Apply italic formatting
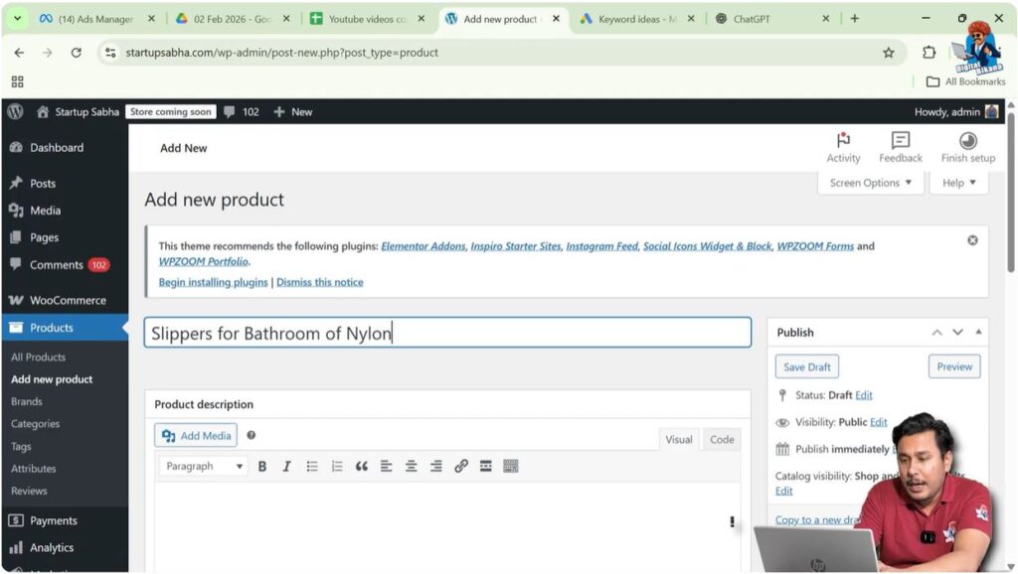The height and width of the screenshot is (574, 1018). [287, 466]
